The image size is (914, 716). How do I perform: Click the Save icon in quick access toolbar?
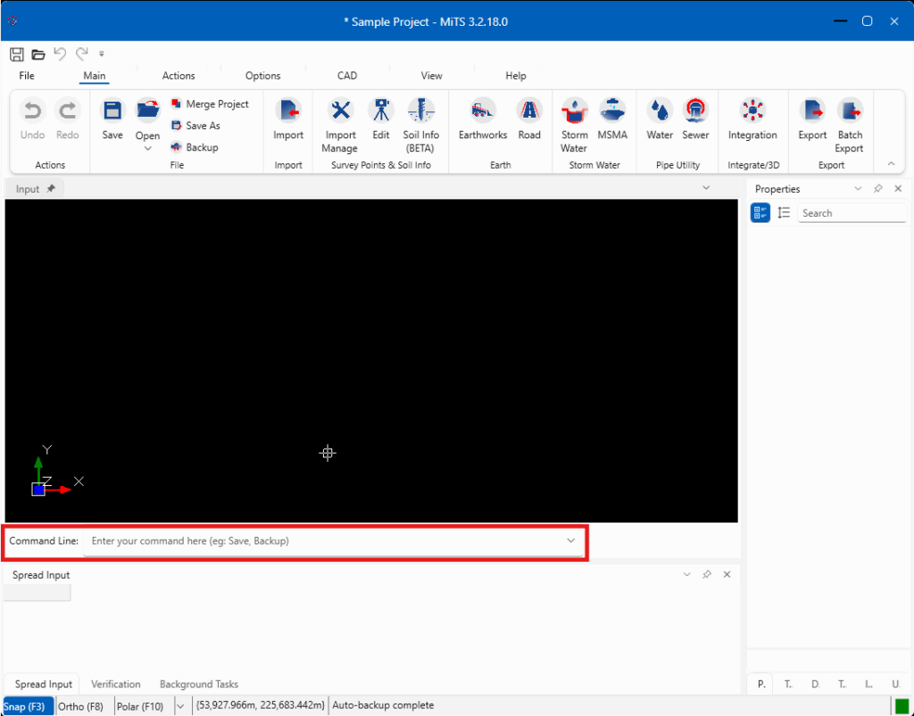coord(17,54)
